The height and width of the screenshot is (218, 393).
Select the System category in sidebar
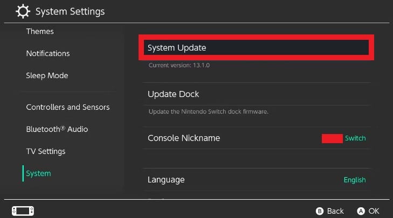[x=38, y=173]
